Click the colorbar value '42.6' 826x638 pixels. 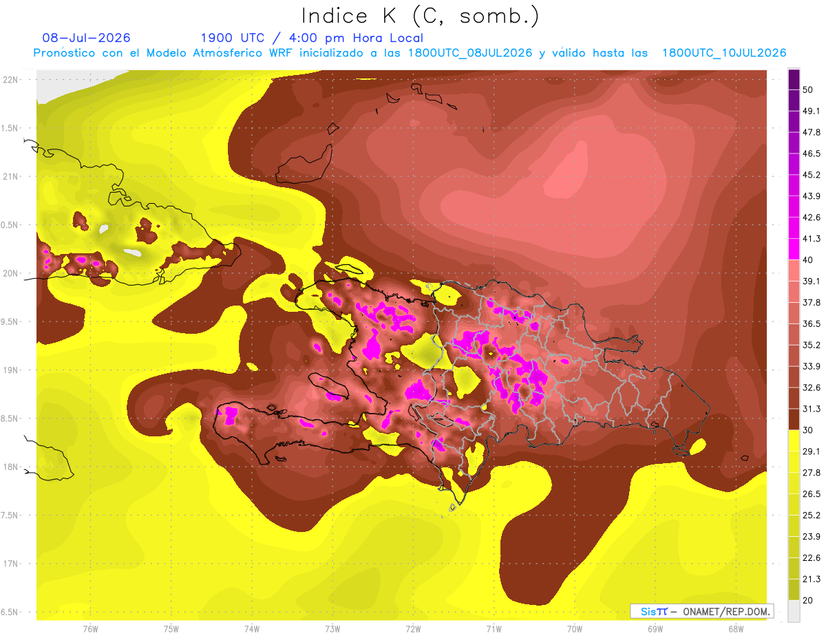pyautogui.click(x=812, y=217)
